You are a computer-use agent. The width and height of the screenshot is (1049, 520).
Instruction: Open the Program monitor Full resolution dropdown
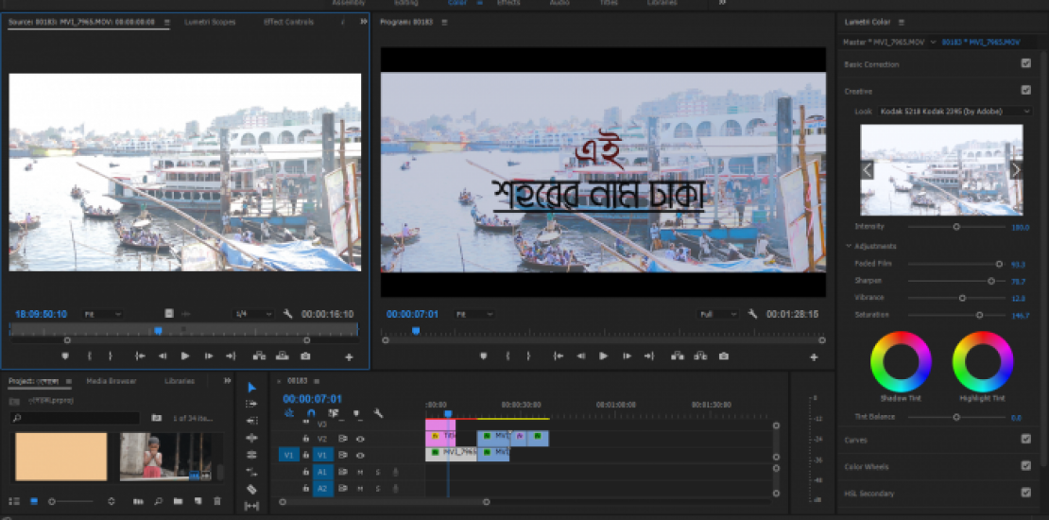point(718,314)
